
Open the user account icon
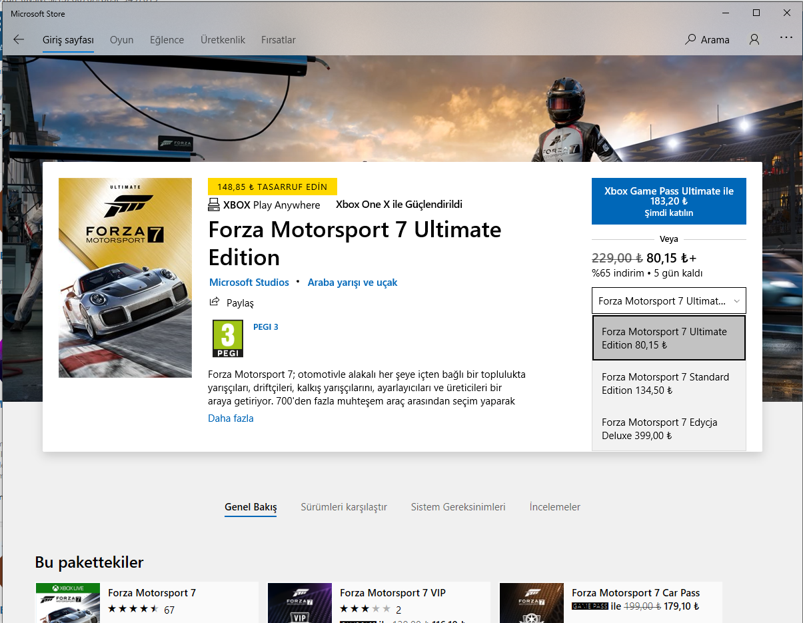pyautogui.click(x=754, y=39)
